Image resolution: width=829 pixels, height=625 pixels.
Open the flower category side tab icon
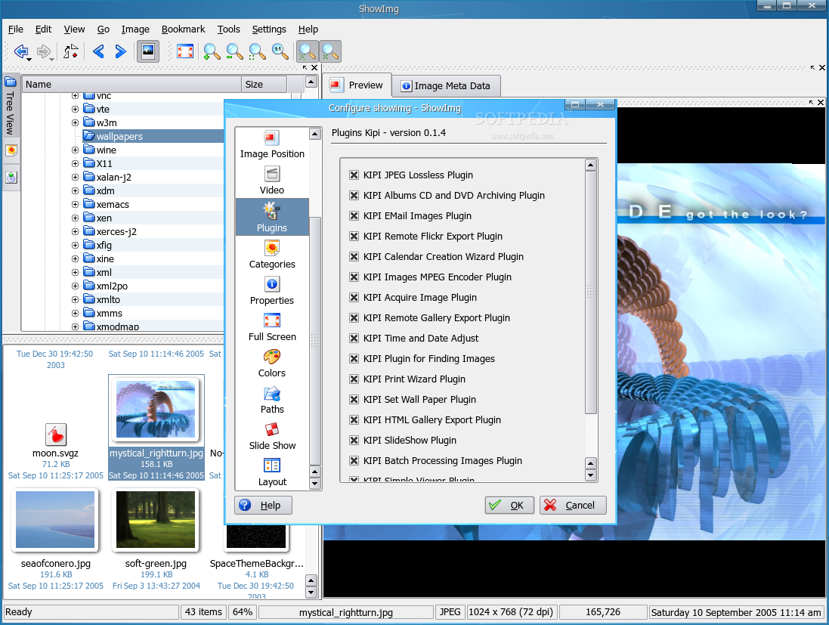click(11, 150)
